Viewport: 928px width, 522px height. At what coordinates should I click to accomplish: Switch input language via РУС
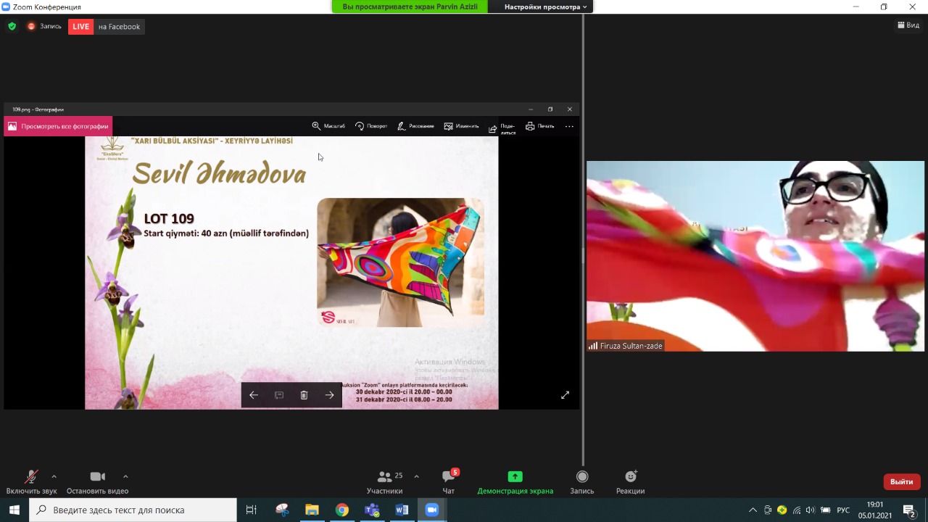click(x=843, y=510)
